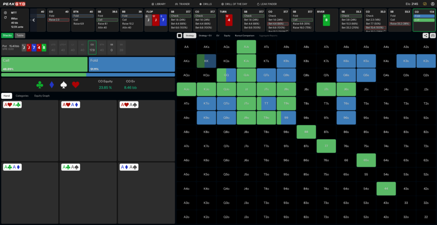
Task: Select the EV tab
Action: click(218, 35)
